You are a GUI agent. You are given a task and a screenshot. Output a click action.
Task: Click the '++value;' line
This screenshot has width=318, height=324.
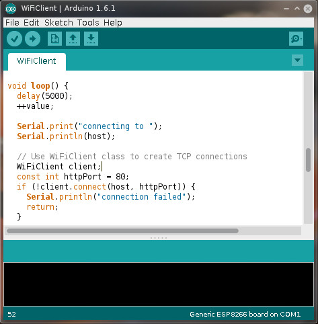[x=35, y=106]
